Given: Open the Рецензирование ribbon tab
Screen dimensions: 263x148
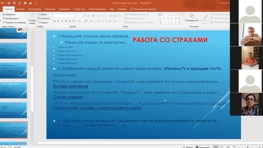Looking at the screenshot, I should tap(97, 9).
